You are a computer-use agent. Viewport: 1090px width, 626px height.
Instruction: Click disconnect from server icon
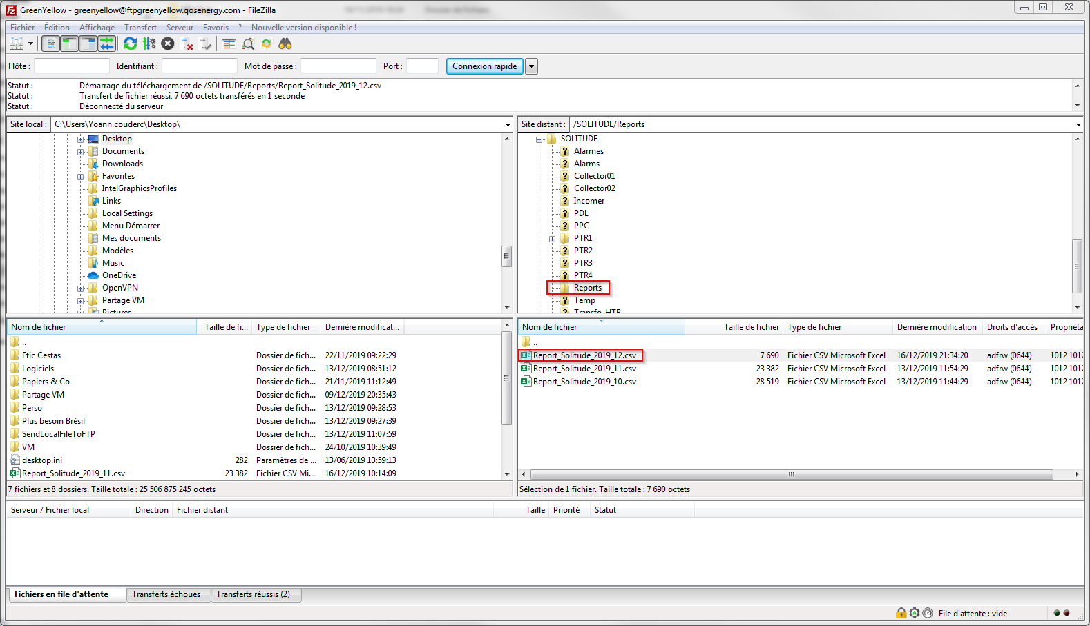click(x=187, y=44)
